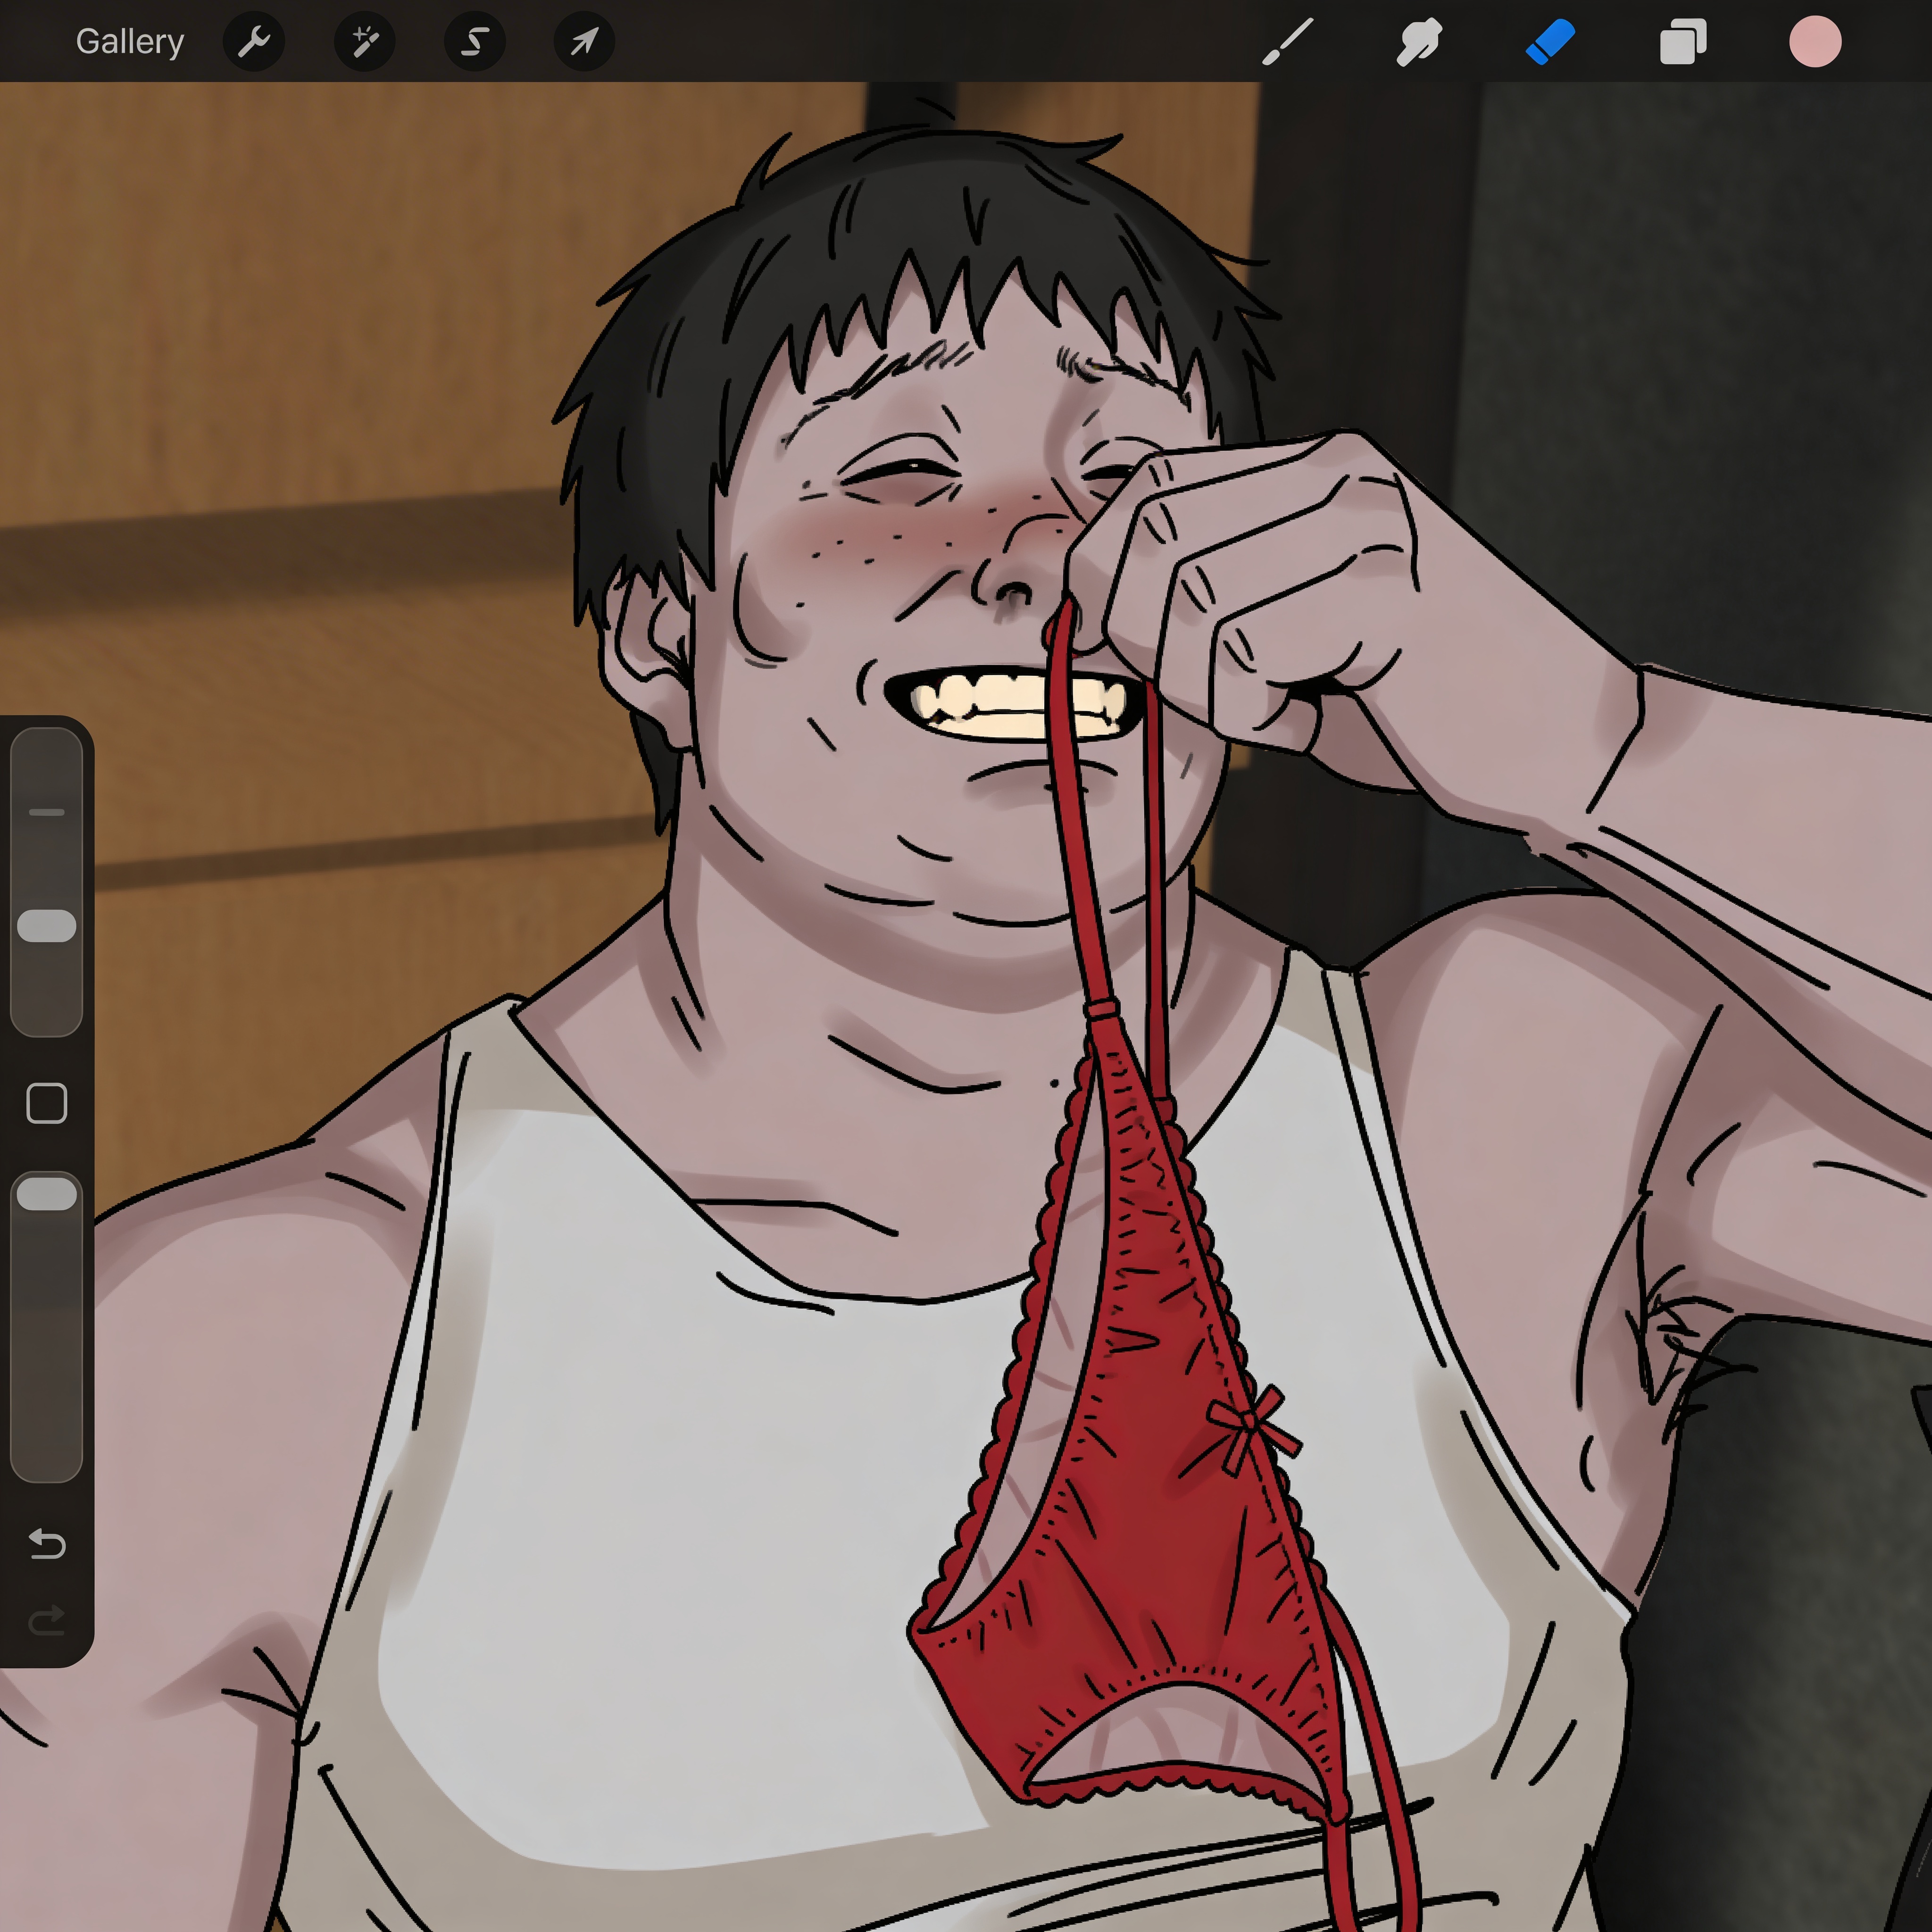Viewport: 1932px width, 1932px height.
Task: Open the Adjustments magic wand menu
Action: pyautogui.click(x=364, y=42)
